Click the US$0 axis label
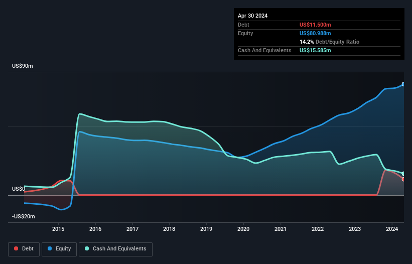The width and height of the screenshot is (412, 264). pos(19,189)
